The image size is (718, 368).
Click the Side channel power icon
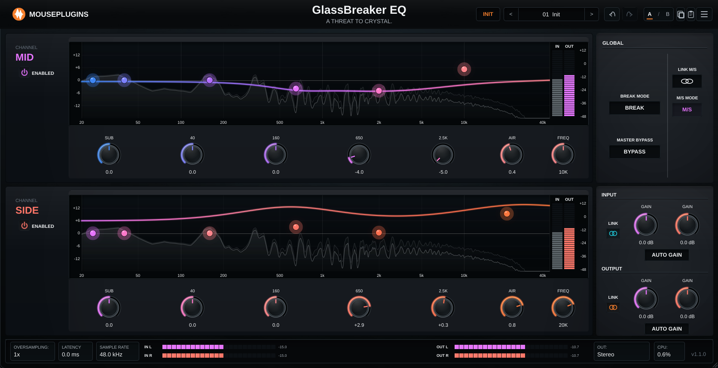24,226
